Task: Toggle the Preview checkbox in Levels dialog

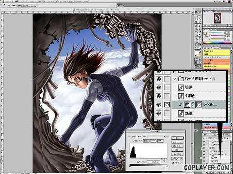Action: point(173,163)
